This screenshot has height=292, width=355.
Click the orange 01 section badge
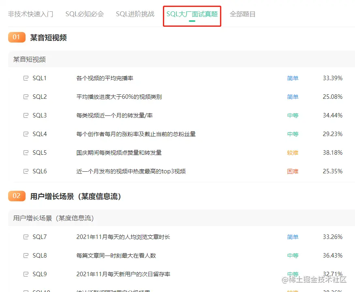(x=17, y=37)
